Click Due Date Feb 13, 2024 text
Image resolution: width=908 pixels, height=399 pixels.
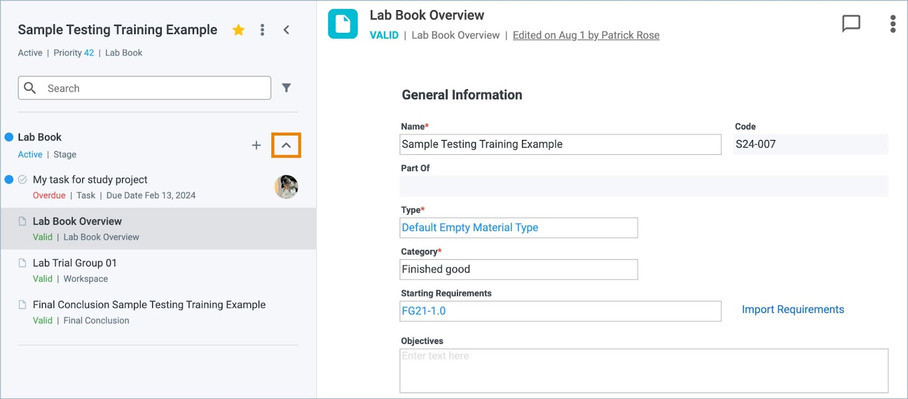tap(151, 196)
